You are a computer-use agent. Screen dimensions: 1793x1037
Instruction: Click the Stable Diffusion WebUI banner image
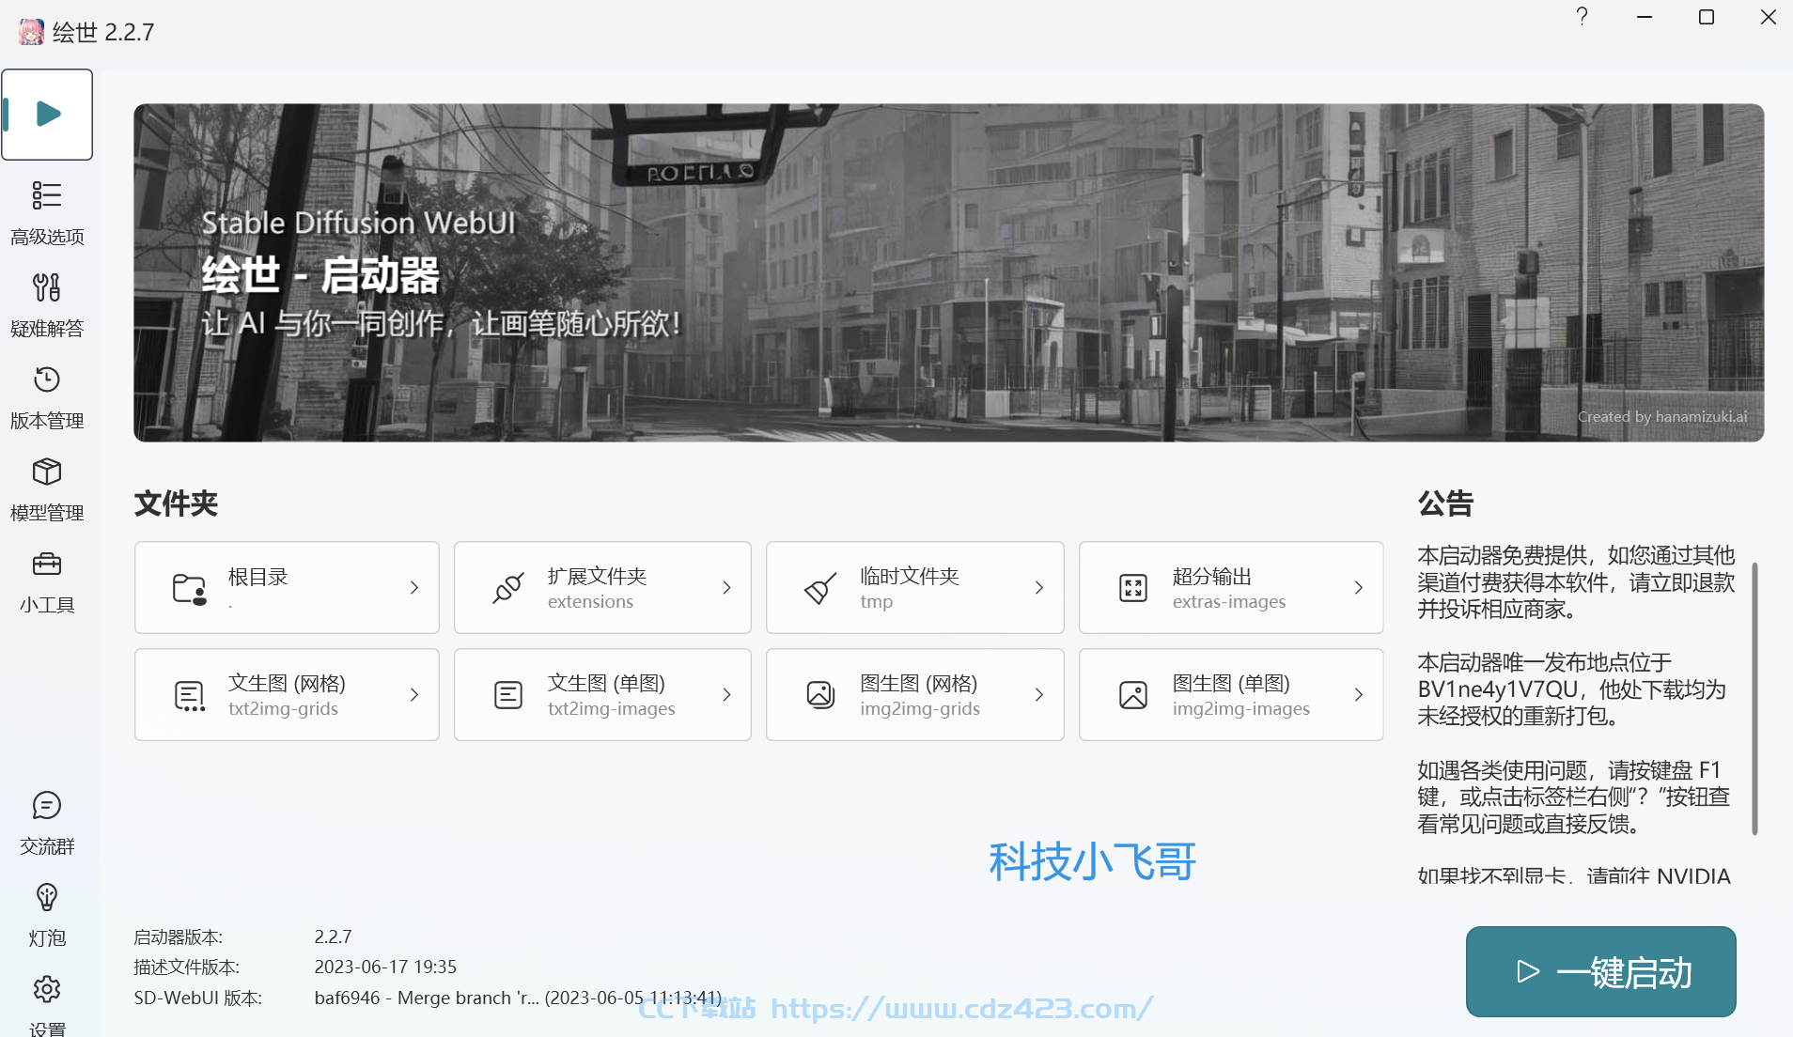948,272
